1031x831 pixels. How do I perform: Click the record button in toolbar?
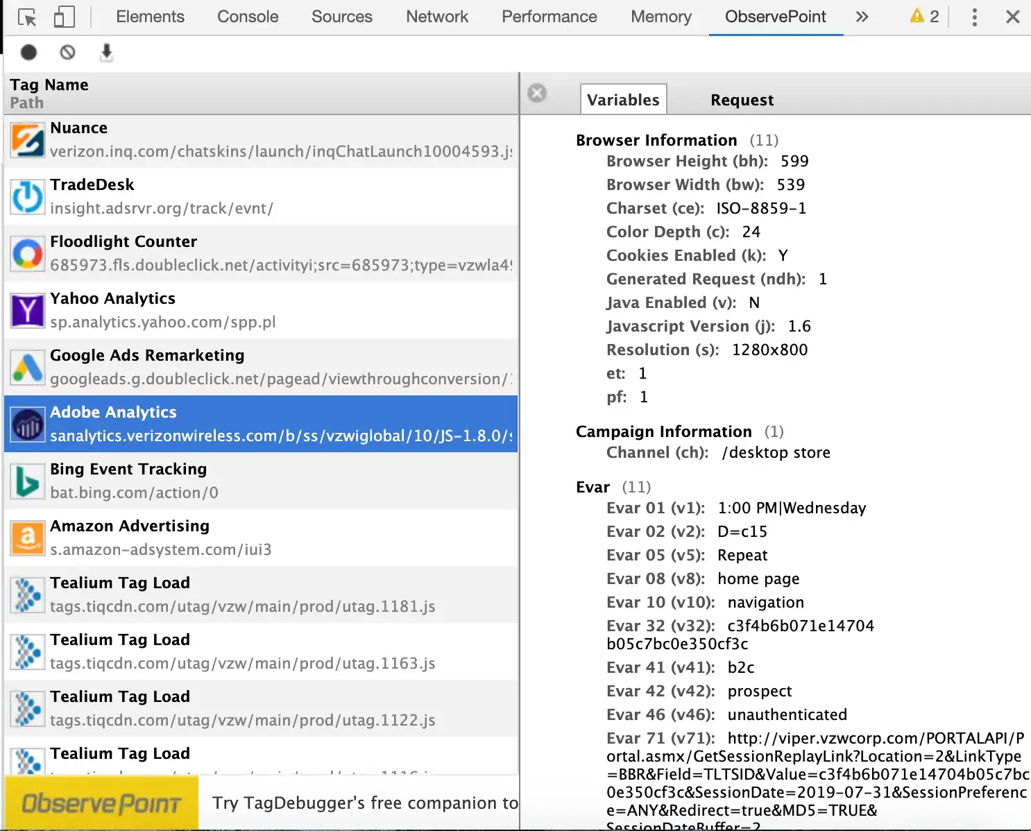(28, 52)
